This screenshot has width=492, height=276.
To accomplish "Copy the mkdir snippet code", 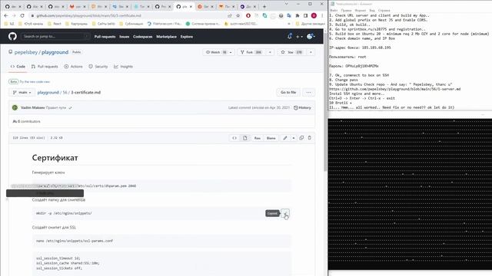I will (285, 213).
